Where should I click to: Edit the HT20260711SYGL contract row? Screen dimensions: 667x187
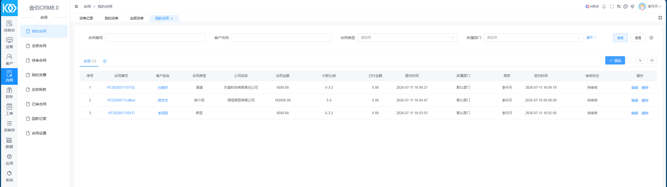(x=635, y=88)
